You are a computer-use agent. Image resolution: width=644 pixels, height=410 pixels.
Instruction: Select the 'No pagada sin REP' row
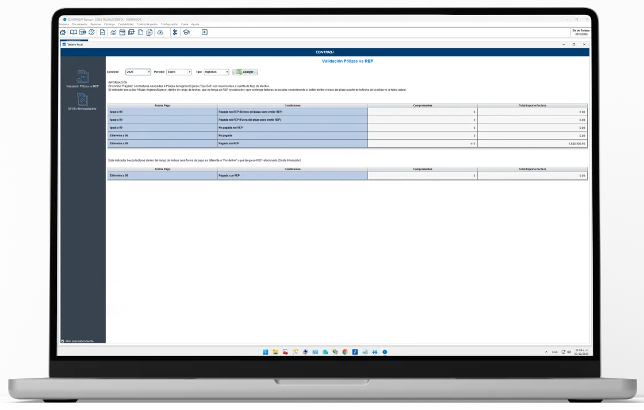[x=347, y=128]
